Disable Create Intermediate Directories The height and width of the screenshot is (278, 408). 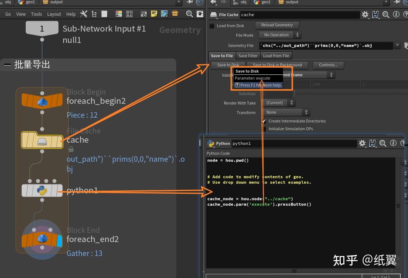click(x=264, y=121)
